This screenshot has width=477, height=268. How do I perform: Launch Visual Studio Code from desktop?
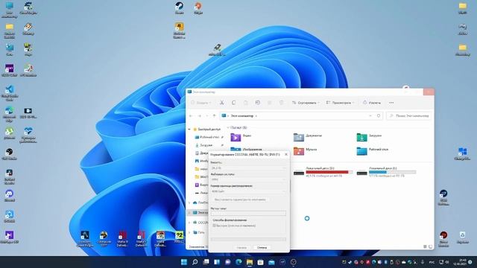[10, 92]
